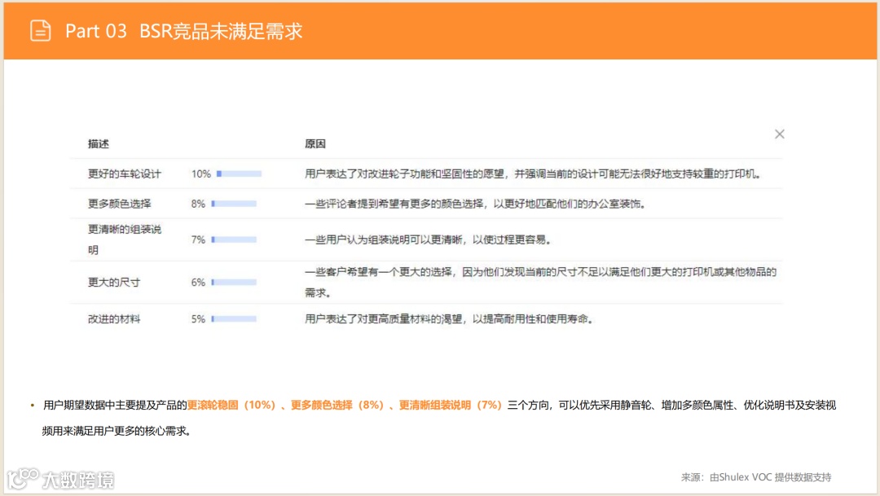Click the row label 更好的车轮设计
This screenshot has width=880, height=496.
point(125,174)
